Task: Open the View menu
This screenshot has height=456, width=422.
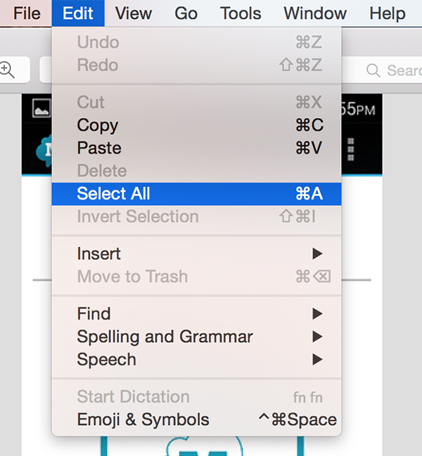Action: point(134,13)
